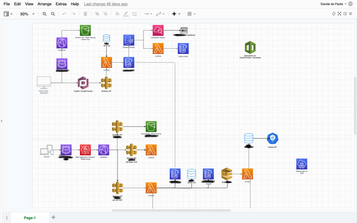Open the pages menu three-dot button

tap(7, 218)
